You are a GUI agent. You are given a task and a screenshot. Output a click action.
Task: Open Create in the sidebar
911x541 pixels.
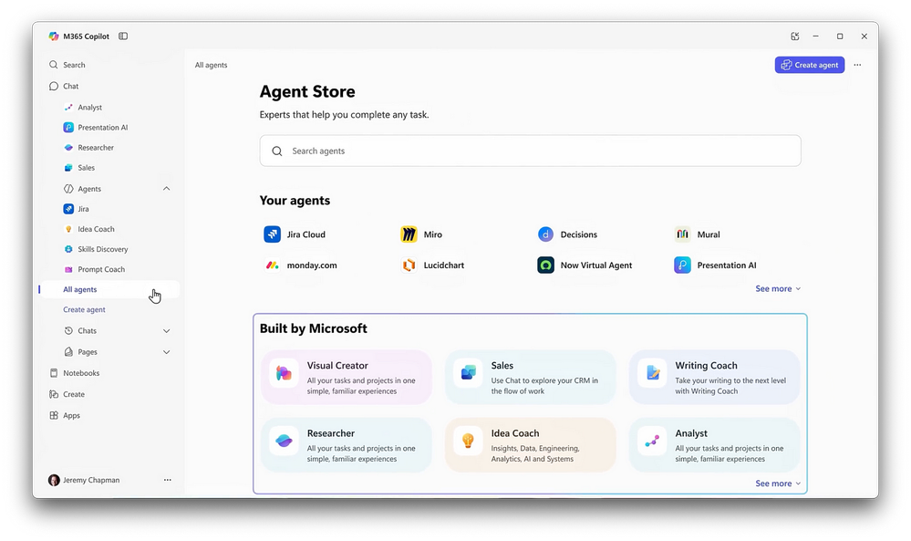coord(74,394)
